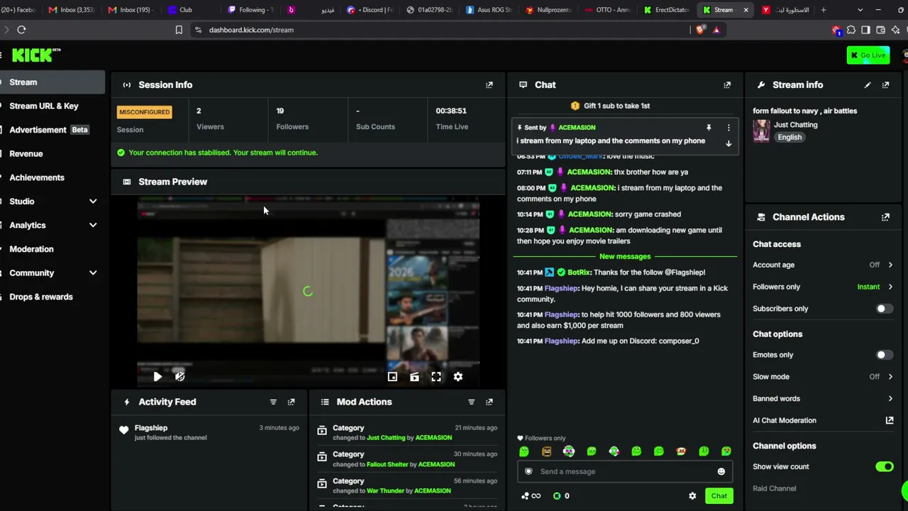Open a new browser tab
Viewport: 908px width, 511px height.
tap(823, 10)
